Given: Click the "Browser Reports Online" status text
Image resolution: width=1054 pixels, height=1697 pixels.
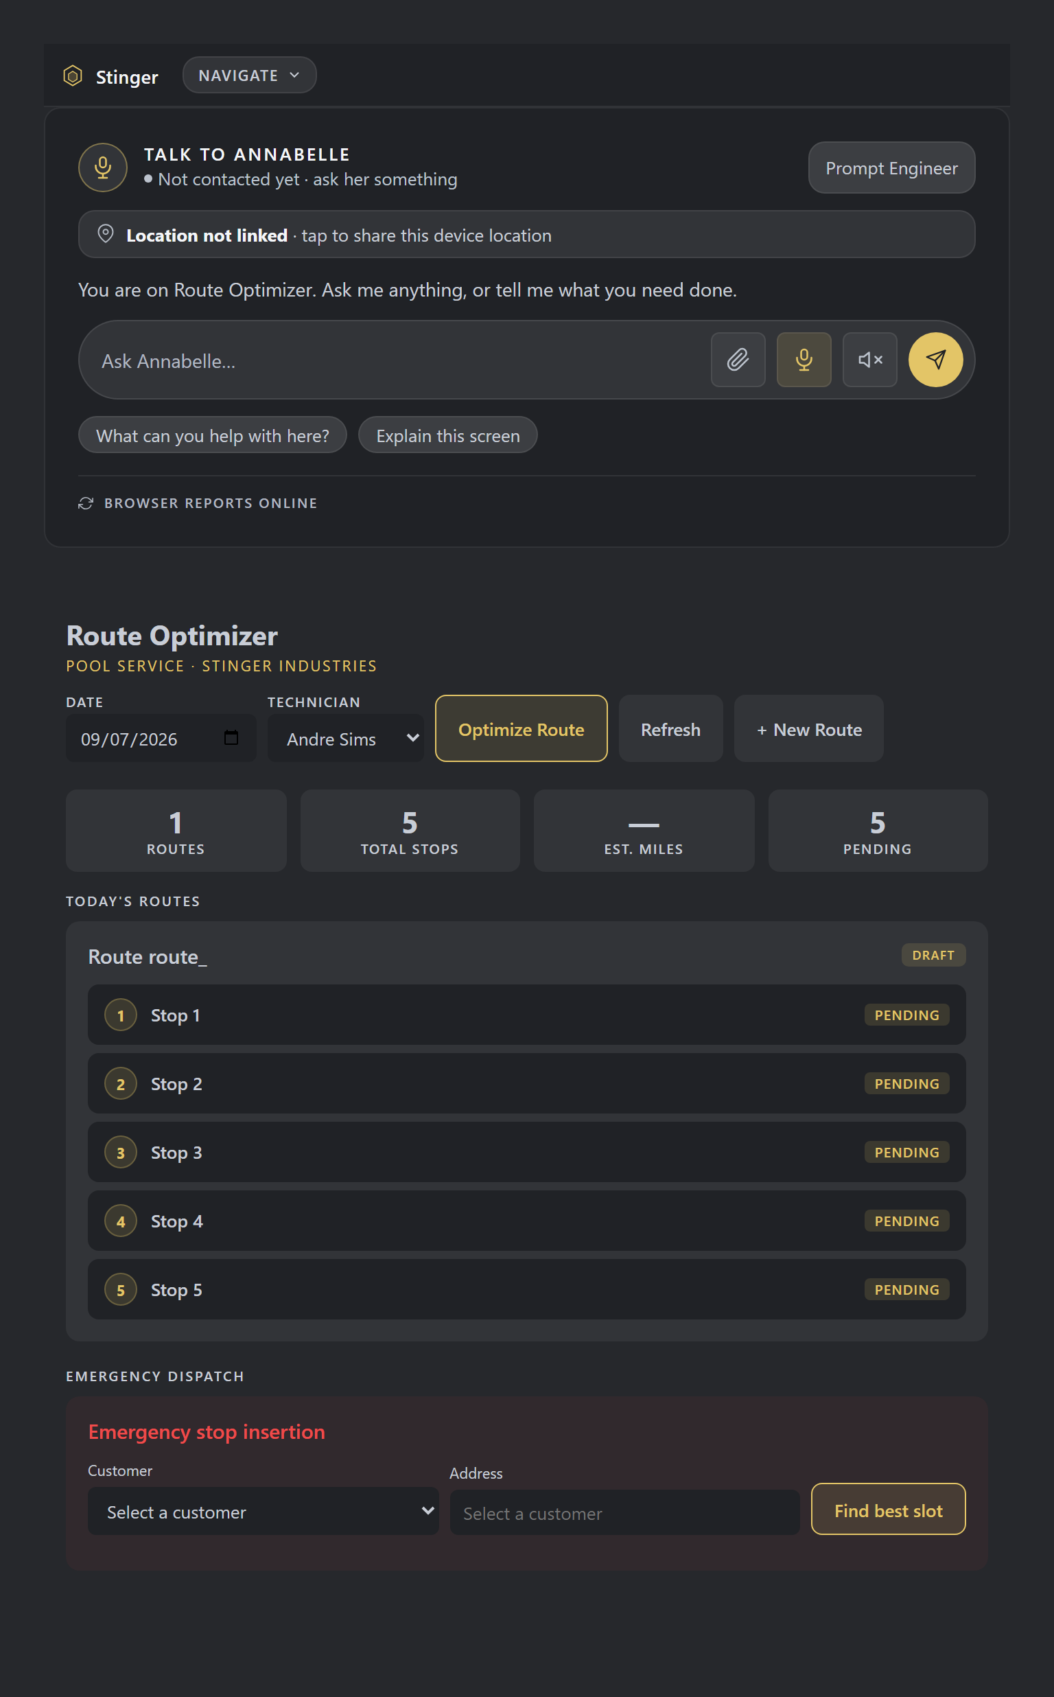Looking at the screenshot, I should 211,503.
